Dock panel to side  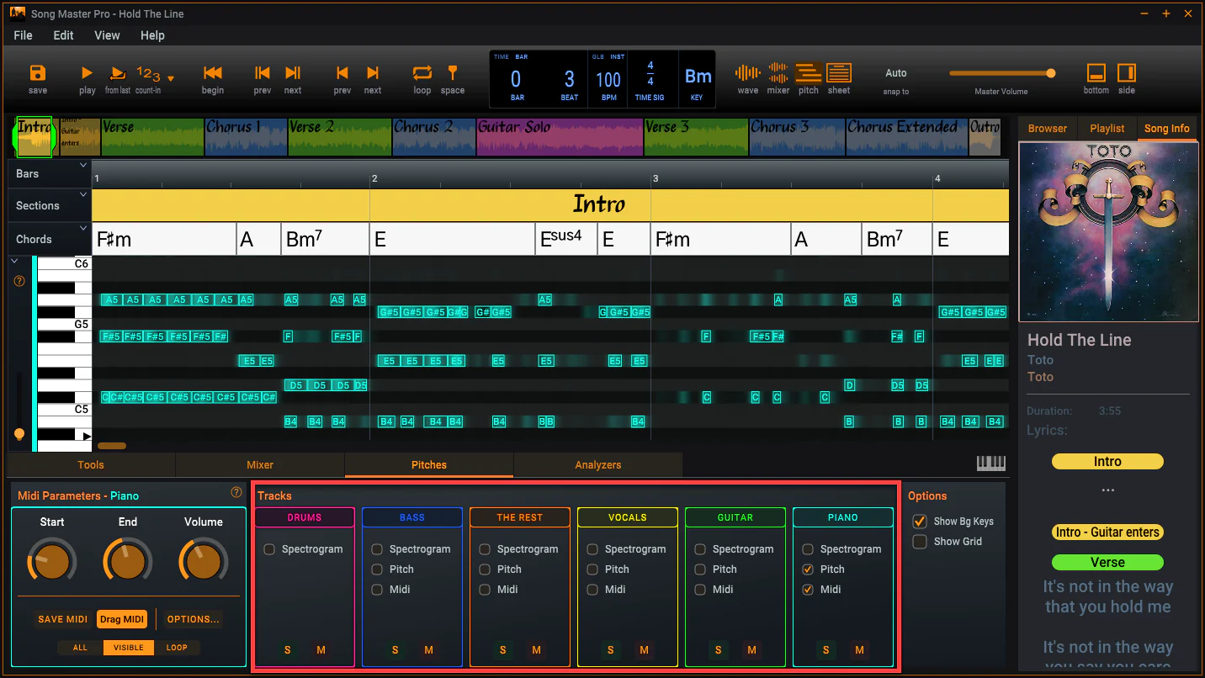(1127, 73)
